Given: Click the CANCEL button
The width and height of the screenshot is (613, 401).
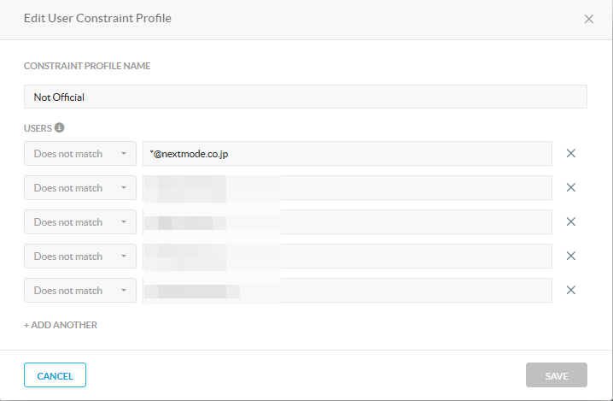Looking at the screenshot, I should point(55,375).
